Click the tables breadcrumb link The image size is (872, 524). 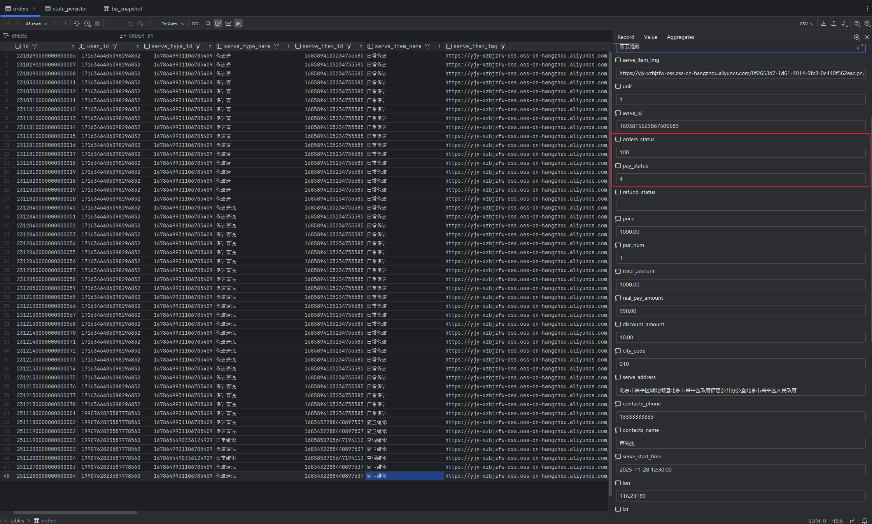pyautogui.click(x=17, y=521)
